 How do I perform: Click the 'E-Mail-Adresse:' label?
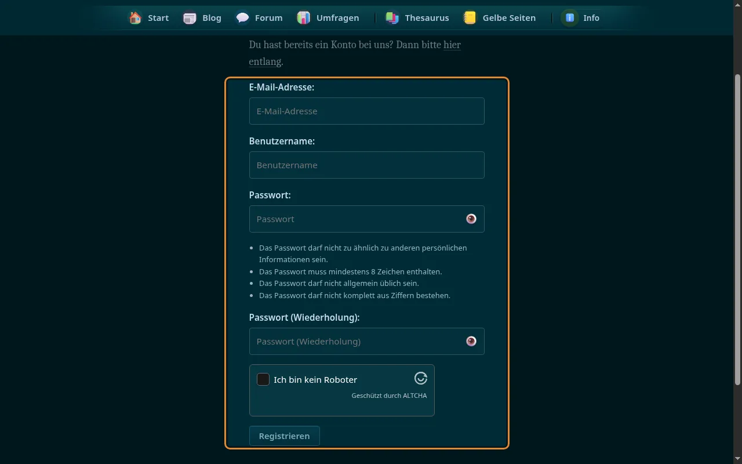[x=282, y=87]
